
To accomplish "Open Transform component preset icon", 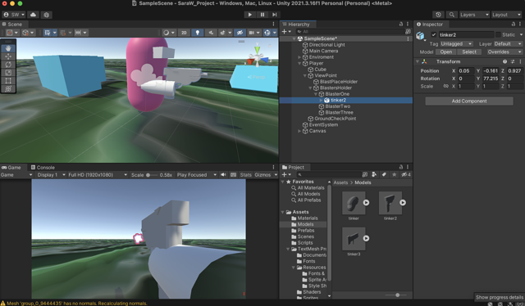I will 513,61.
